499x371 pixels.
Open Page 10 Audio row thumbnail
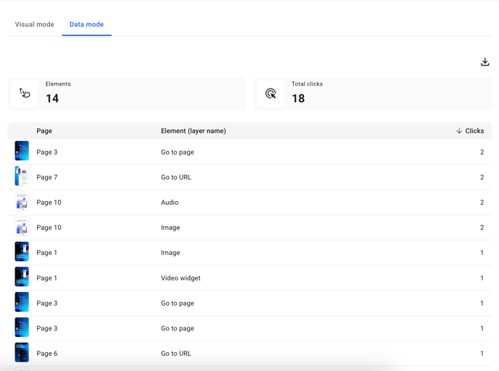click(22, 203)
